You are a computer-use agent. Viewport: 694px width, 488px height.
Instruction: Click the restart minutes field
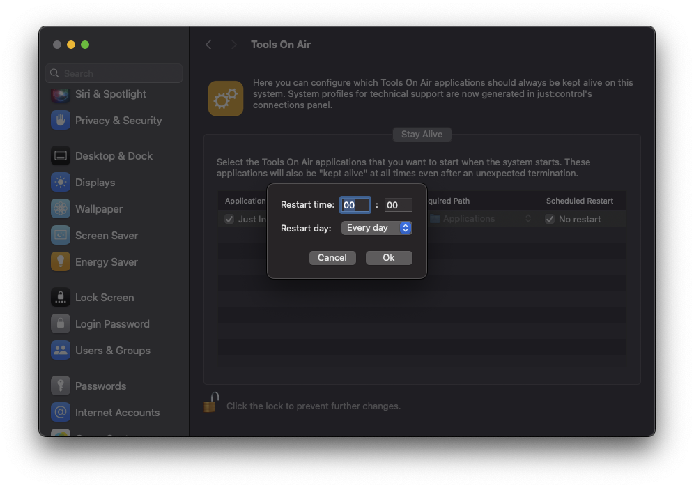point(398,205)
